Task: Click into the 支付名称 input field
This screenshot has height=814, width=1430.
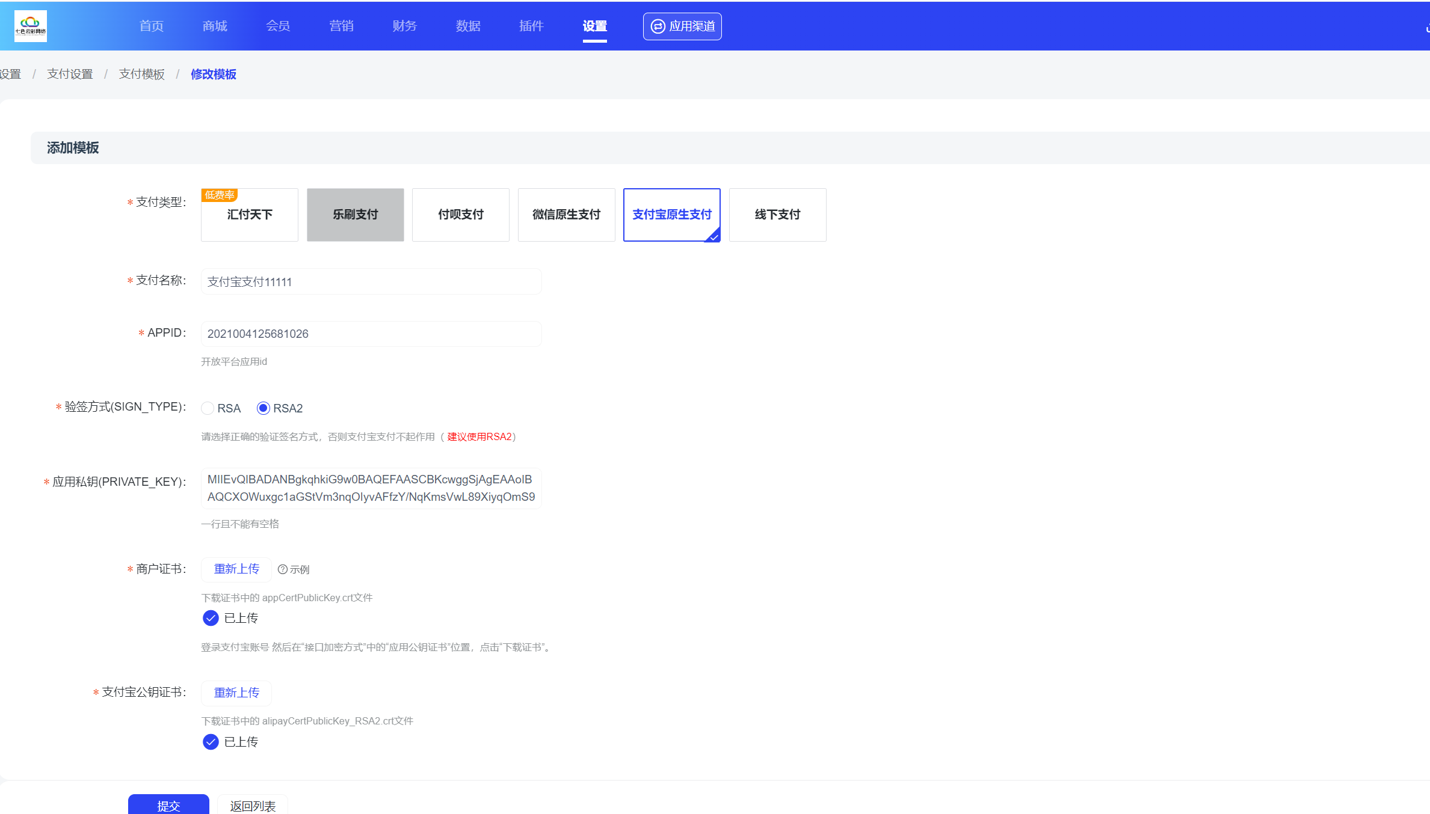Action: click(x=371, y=282)
